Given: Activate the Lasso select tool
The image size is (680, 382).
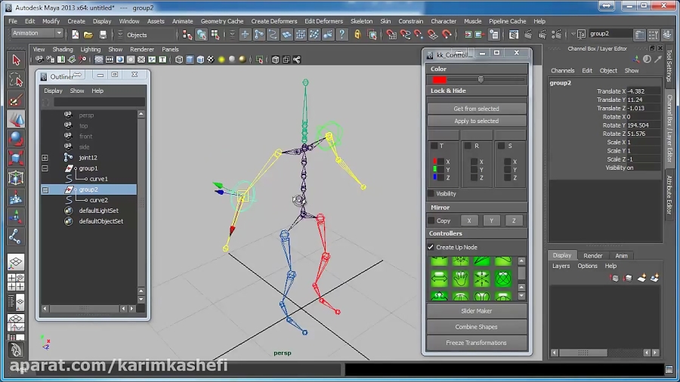Looking at the screenshot, I should click(16, 80).
